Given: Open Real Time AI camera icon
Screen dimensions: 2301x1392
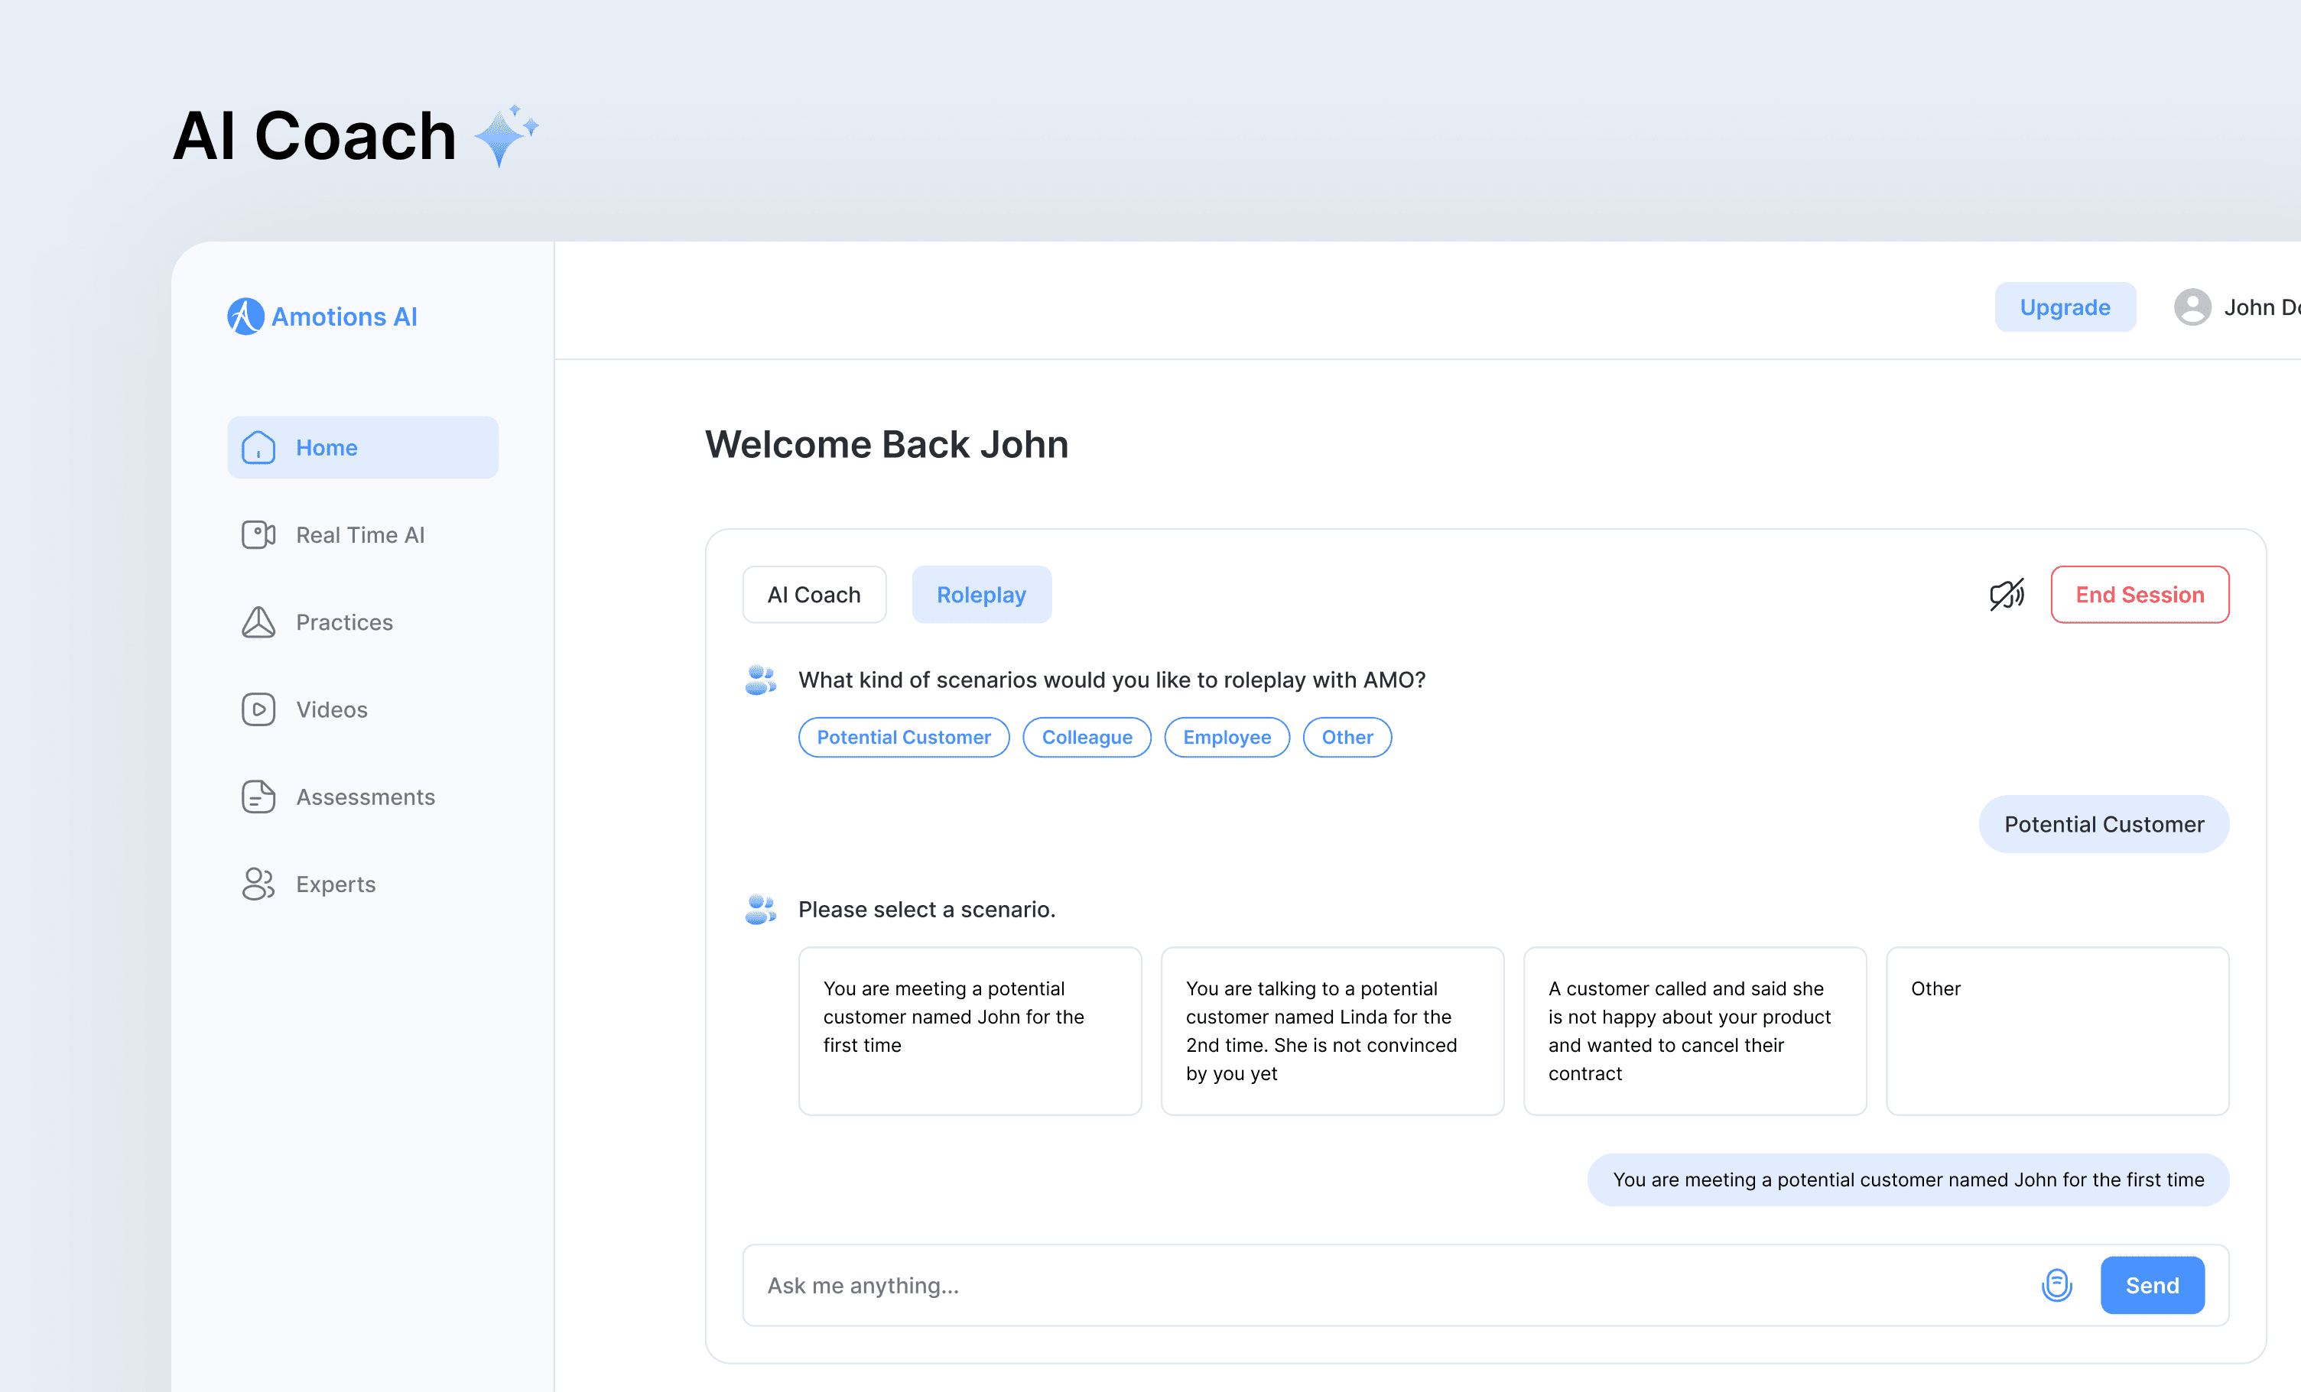Looking at the screenshot, I should (x=258, y=535).
